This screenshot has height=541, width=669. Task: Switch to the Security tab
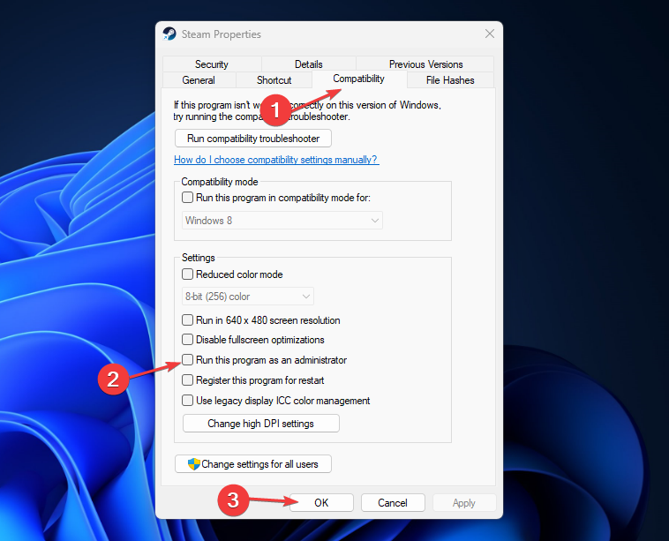click(x=212, y=64)
